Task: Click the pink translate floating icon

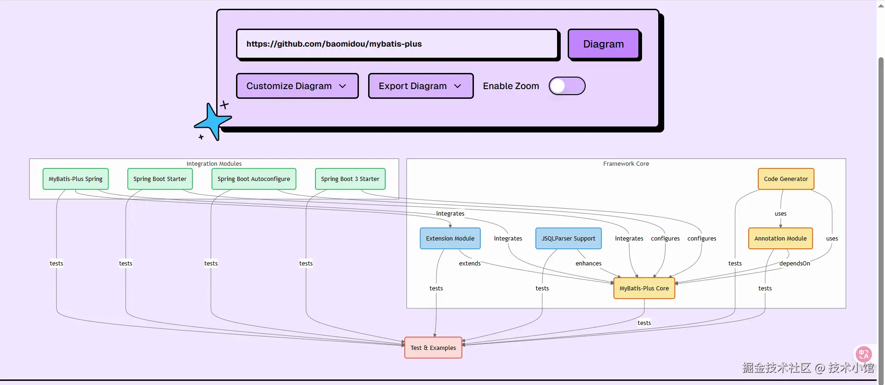Action: pyautogui.click(x=863, y=354)
